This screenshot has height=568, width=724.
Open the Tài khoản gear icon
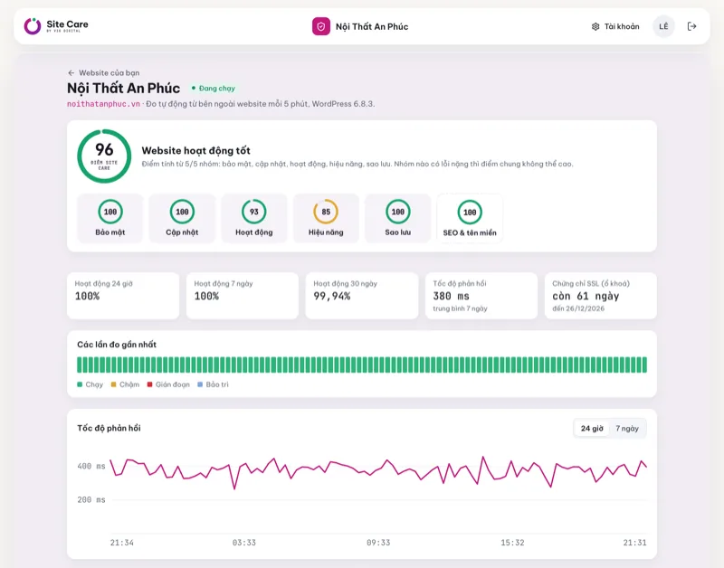[595, 27]
